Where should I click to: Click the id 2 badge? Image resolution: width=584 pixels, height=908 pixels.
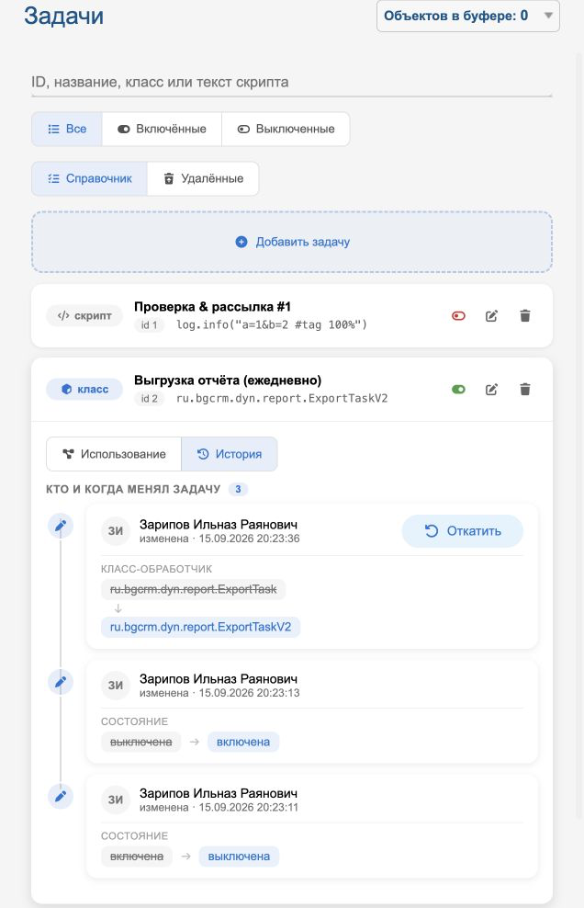coord(150,399)
